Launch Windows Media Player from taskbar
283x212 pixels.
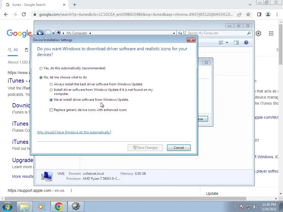pyautogui.click(x=41, y=206)
